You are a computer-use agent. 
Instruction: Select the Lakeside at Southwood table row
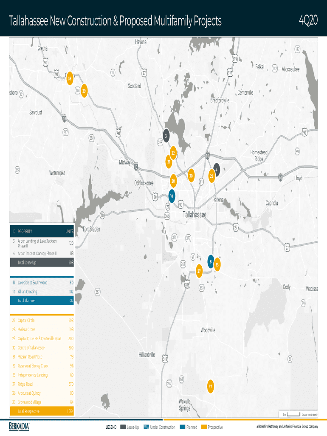(42, 282)
